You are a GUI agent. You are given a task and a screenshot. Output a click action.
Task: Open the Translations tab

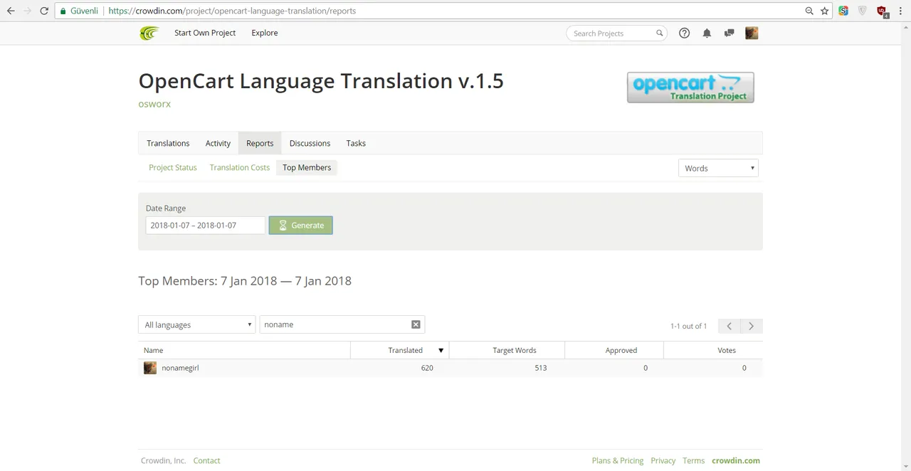click(168, 143)
